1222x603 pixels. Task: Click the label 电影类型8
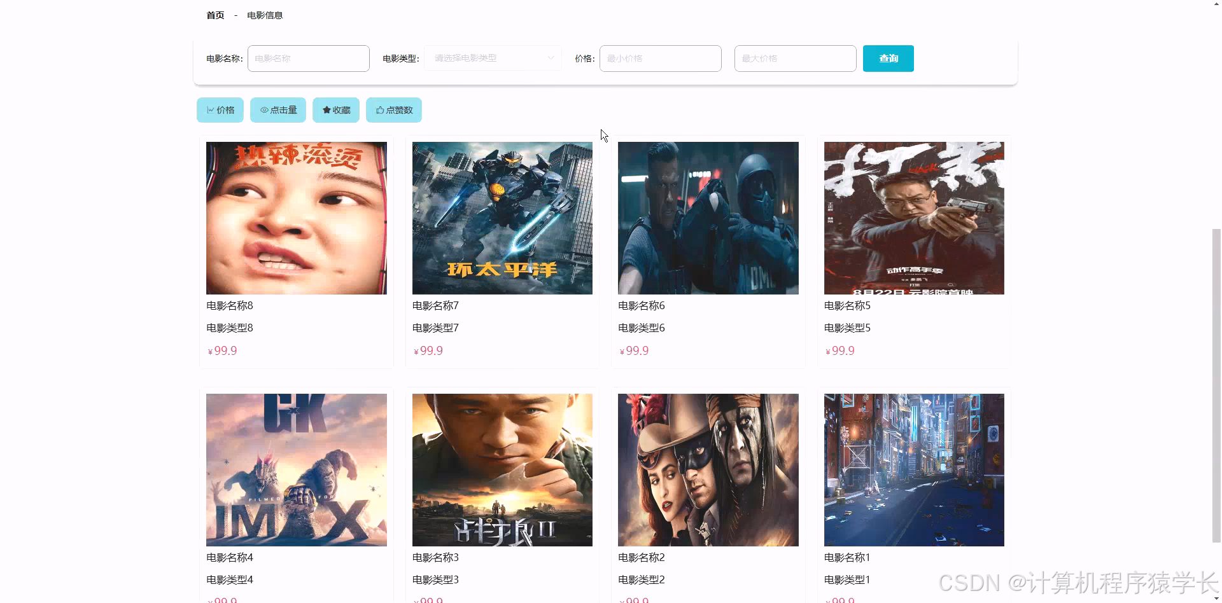tap(230, 328)
